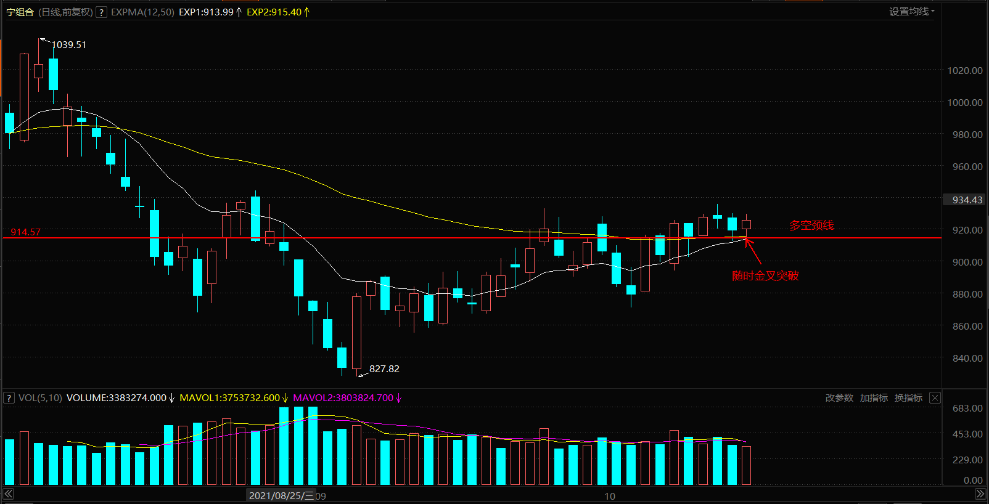
Task: Click the scroll-left double arrow icon
Action: tap(8, 494)
